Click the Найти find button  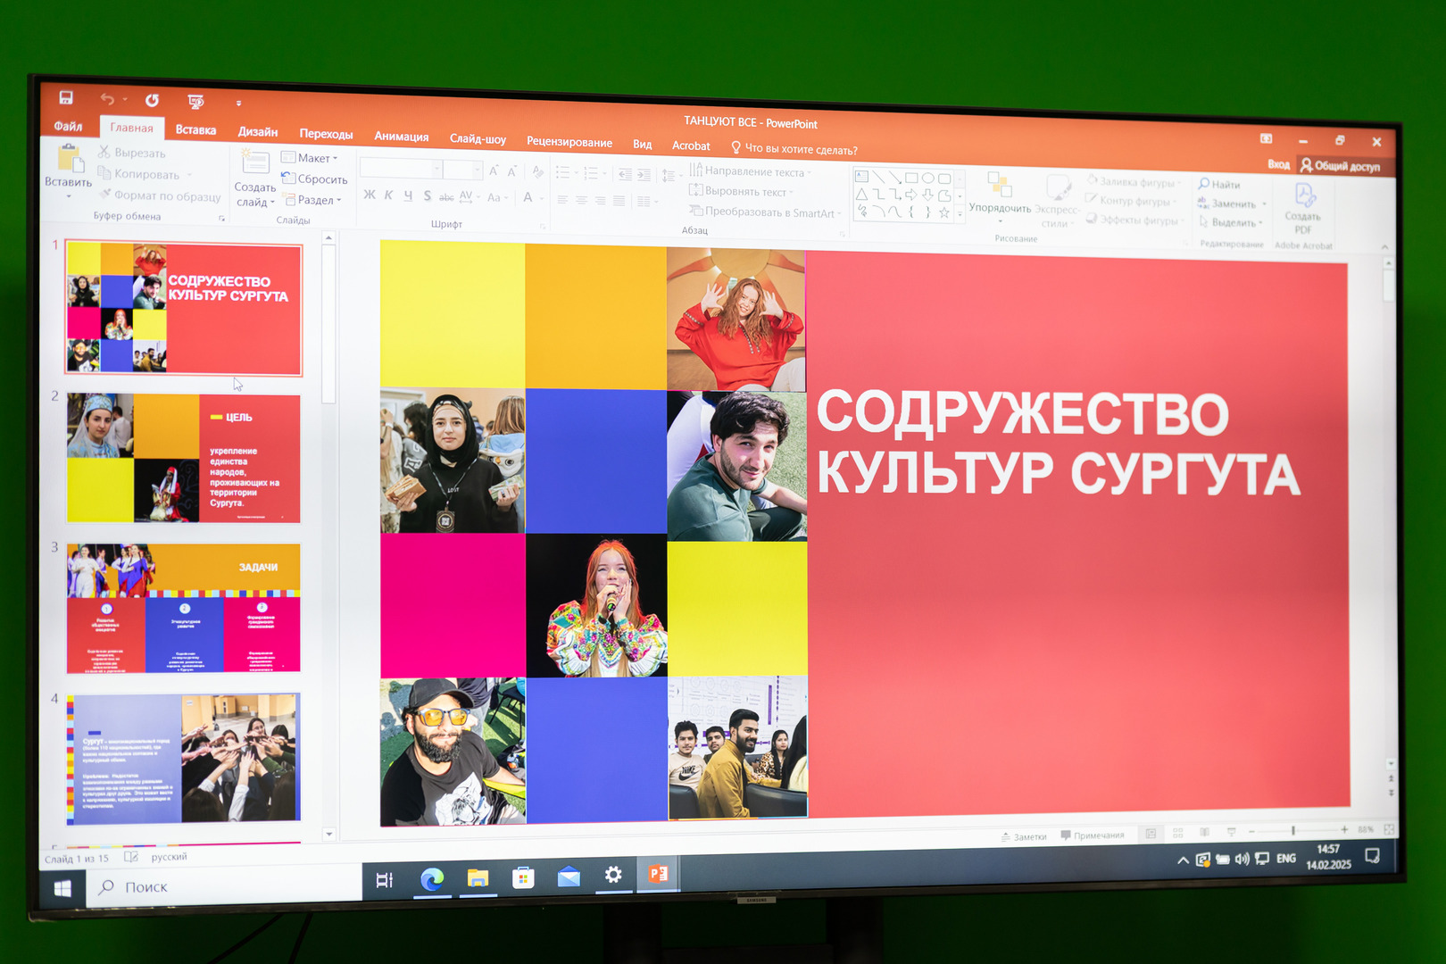click(x=1219, y=184)
